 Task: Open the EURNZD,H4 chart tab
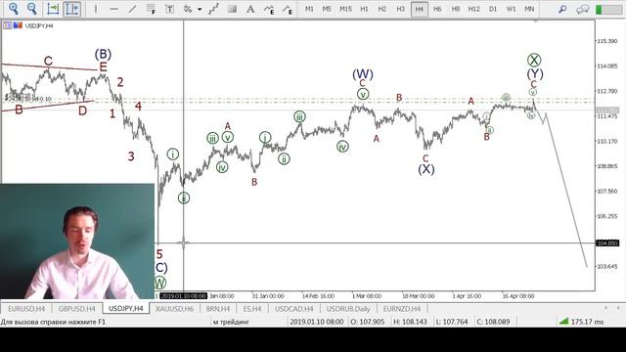point(402,309)
